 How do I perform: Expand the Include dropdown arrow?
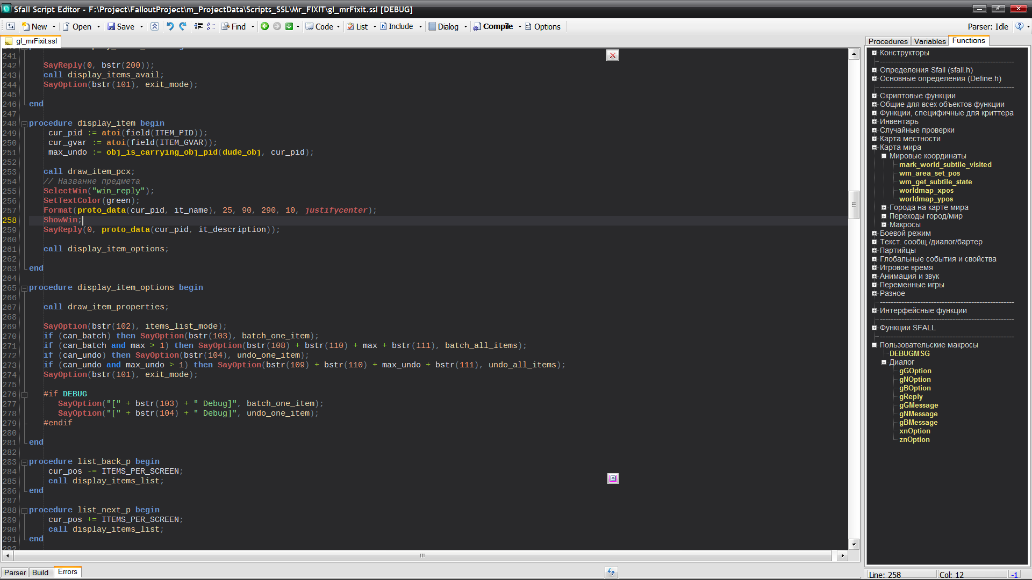tap(420, 26)
